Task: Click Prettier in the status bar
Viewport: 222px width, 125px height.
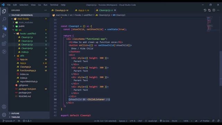Action: [205, 121]
